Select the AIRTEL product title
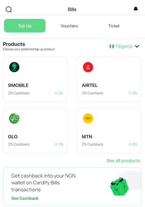The height and width of the screenshot is (207, 145). tap(90, 86)
